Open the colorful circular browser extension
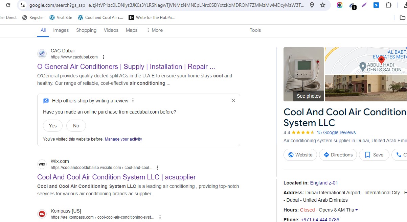 pos(340,5)
